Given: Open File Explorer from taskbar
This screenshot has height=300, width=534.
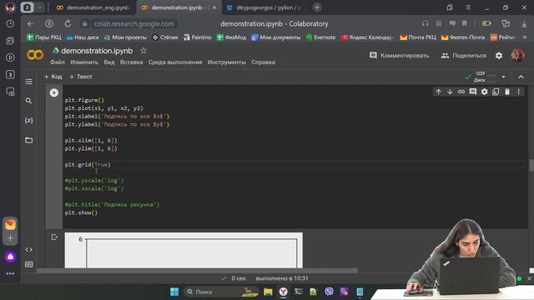Looking at the screenshot, I should pyautogui.click(x=268, y=292).
